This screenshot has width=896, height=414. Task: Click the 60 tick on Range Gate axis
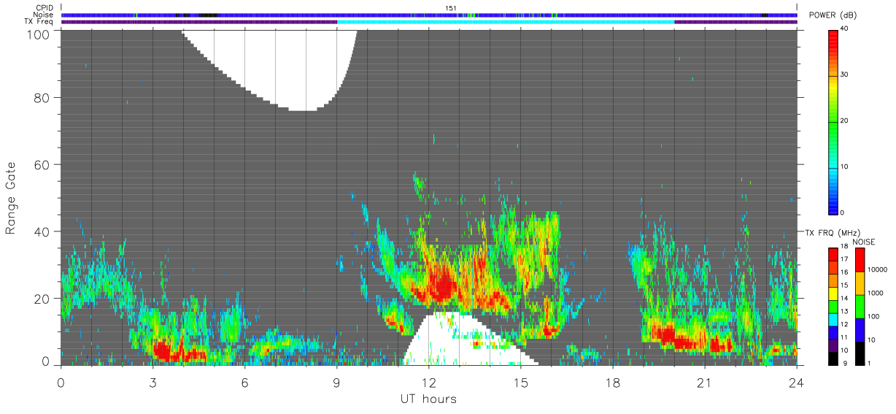click(x=42, y=165)
